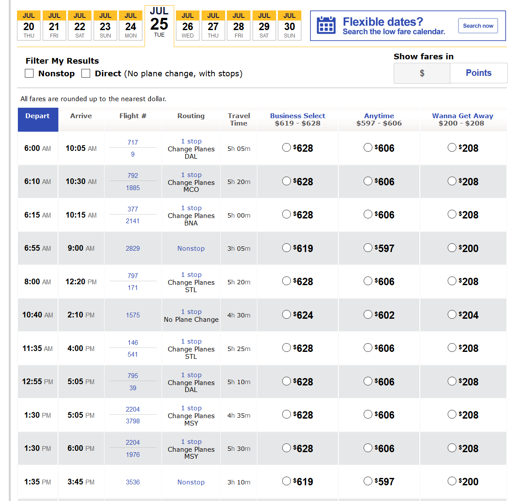Select $200 Wanna Get Away fare for 6:55 AM
513x501 pixels.
(x=452, y=248)
